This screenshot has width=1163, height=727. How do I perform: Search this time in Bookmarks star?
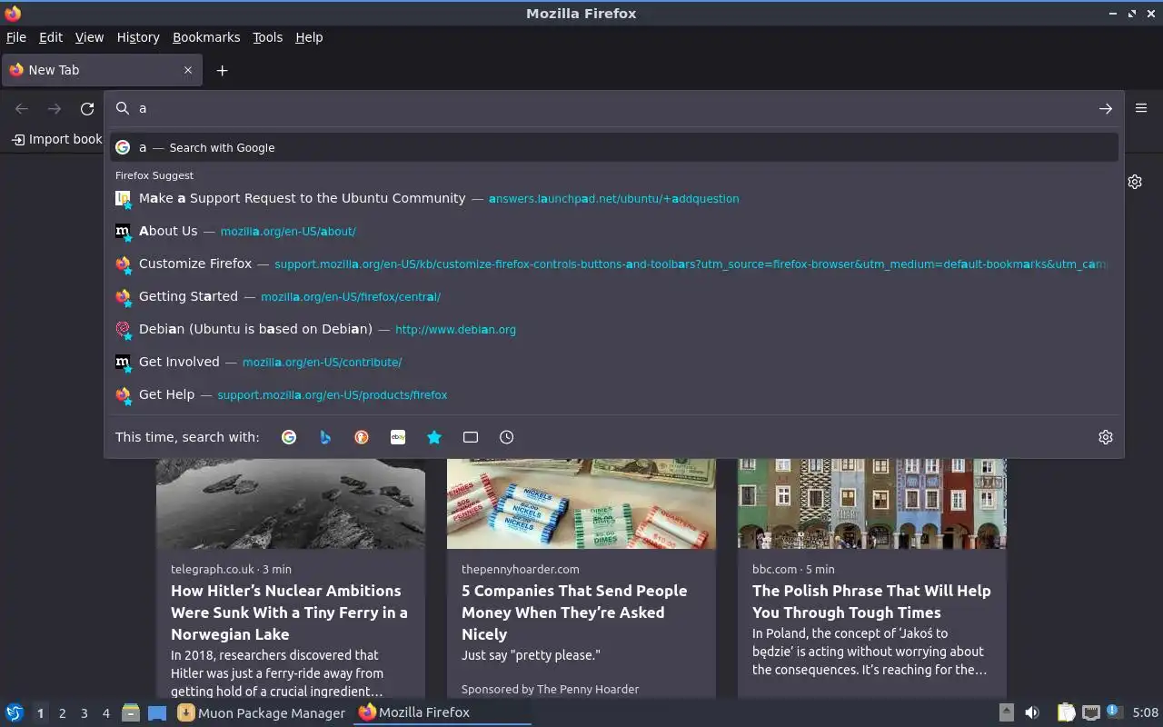coord(434,437)
